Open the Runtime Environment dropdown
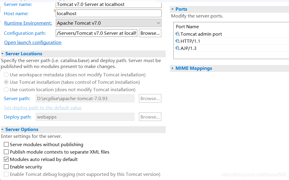 pos(108,23)
